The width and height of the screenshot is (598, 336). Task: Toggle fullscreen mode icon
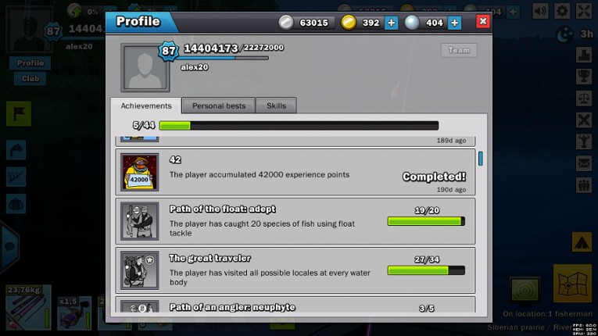[x=584, y=11]
